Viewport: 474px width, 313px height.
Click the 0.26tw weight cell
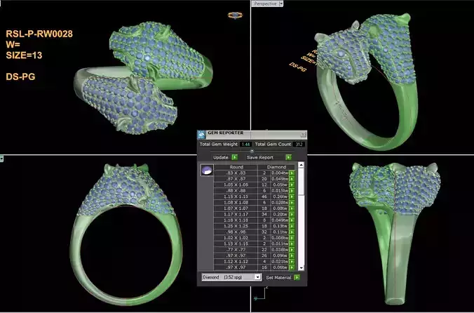click(x=280, y=197)
